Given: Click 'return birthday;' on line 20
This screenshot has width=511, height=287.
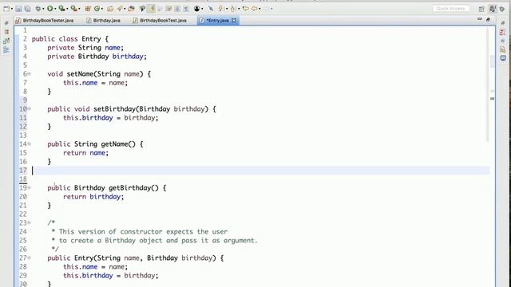Looking at the screenshot, I should point(93,197).
